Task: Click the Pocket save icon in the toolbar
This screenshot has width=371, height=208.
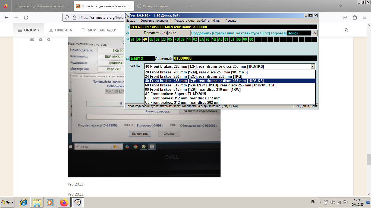Action: point(345,17)
